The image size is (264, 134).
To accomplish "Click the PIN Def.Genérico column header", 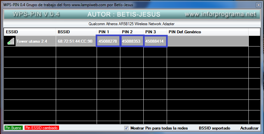I will point(208,32).
